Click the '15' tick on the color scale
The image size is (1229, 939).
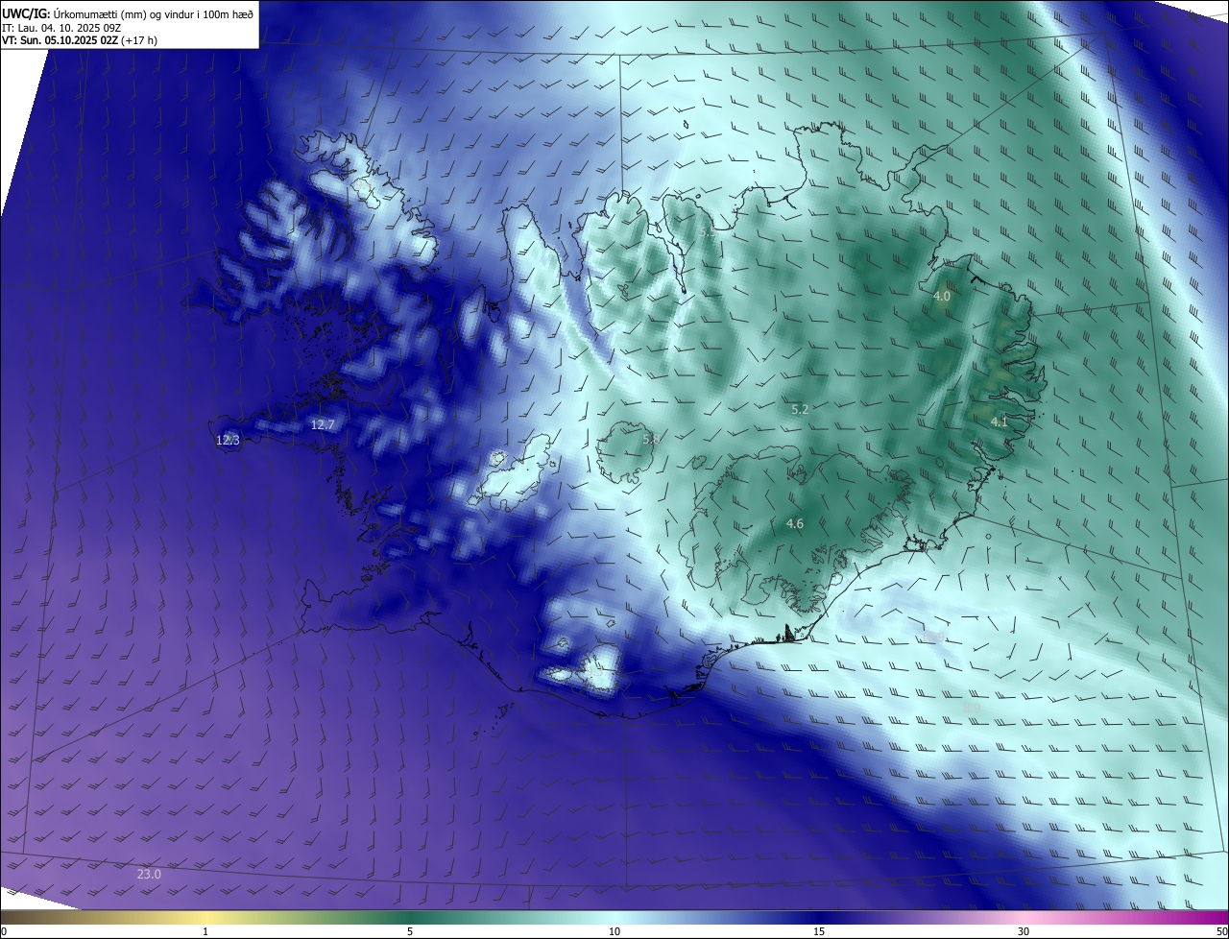(819, 931)
